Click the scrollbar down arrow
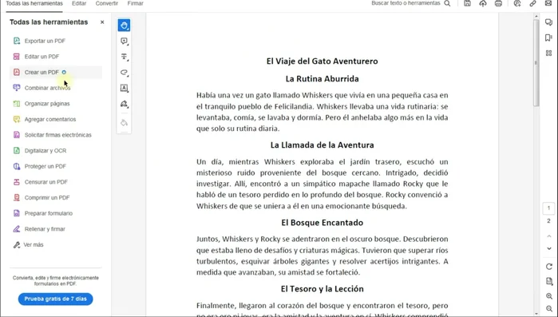The width and height of the screenshot is (558, 317). (x=536, y=314)
